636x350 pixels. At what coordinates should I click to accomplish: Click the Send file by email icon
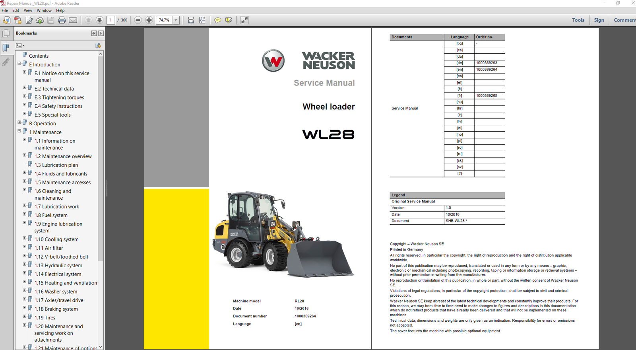pos(73,20)
